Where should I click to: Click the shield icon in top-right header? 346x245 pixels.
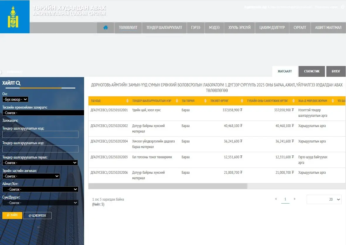pos(342,7)
